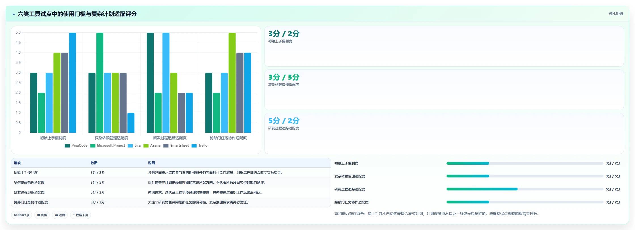Click the table note starting 关注非研发角色

click(199, 202)
